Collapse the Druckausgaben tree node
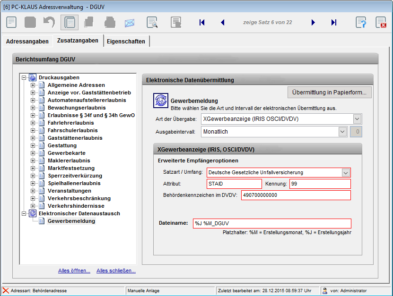The image size is (393, 296). 24,77
